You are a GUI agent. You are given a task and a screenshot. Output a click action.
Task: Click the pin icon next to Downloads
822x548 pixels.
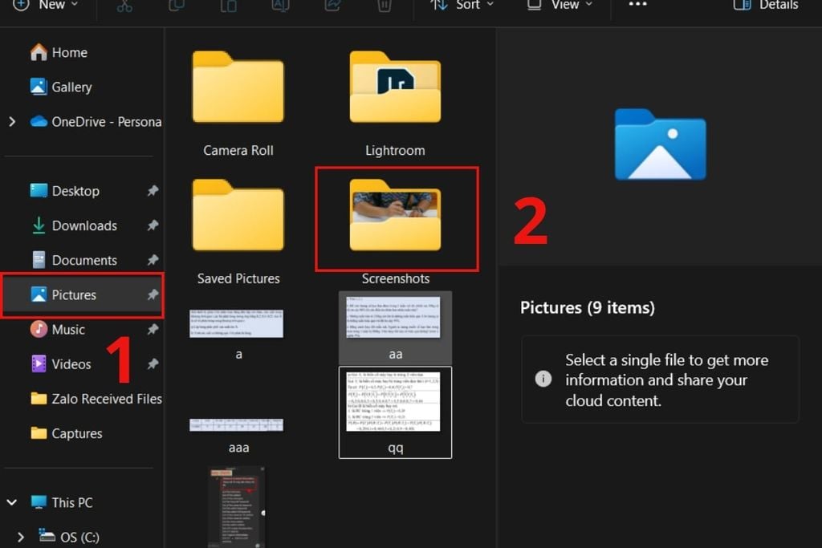point(153,225)
